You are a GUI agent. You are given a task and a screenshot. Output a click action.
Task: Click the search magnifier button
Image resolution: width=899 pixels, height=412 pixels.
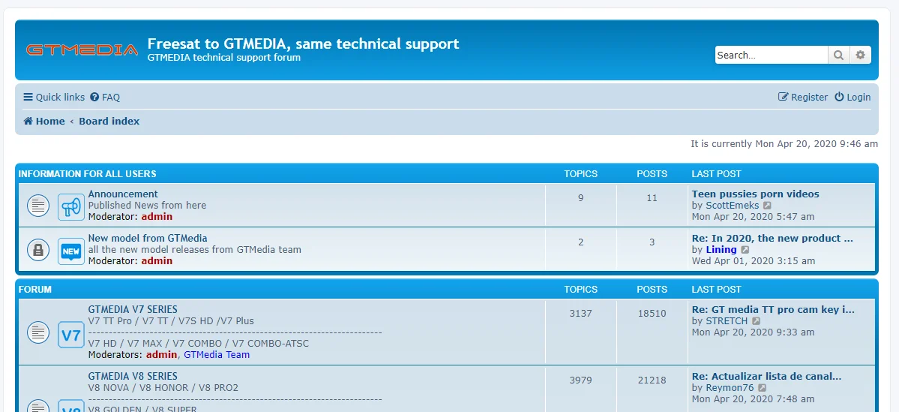coord(838,55)
